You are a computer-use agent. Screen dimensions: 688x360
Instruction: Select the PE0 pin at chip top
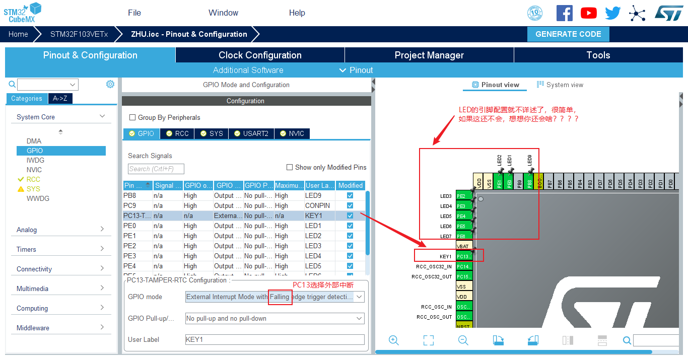coord(509,181)
